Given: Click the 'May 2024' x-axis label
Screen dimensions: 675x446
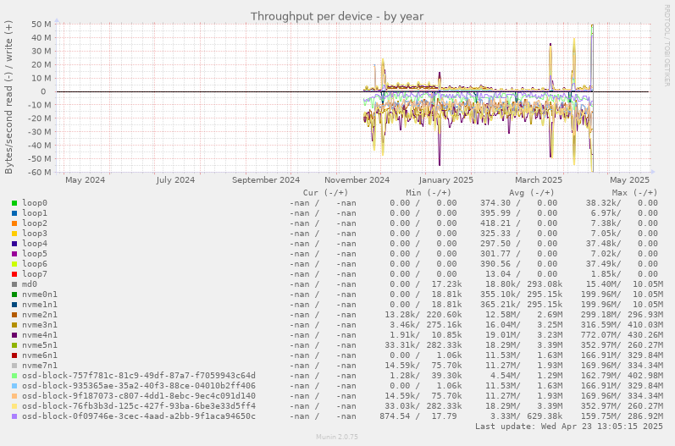Looking at the screenshot, I should tap(86, 179).
